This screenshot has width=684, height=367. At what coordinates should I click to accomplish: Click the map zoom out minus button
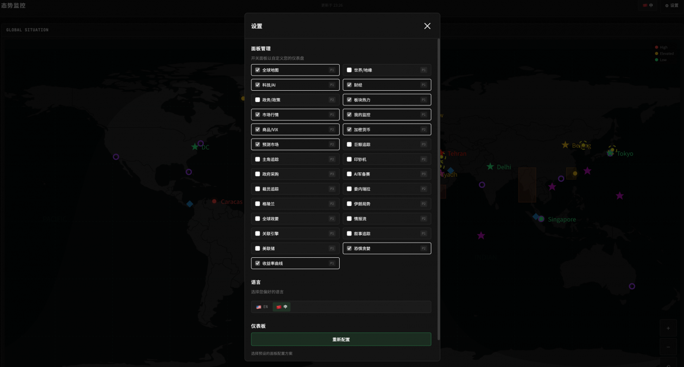[x=668, y=347]
